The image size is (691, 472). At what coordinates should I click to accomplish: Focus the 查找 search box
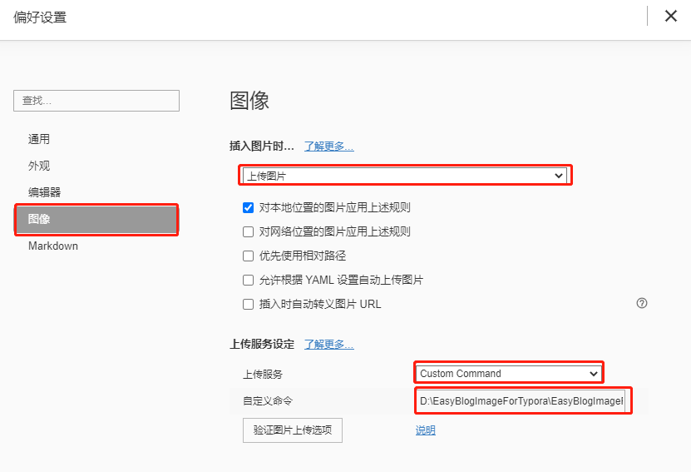pyautogui.click(x=96, y=101)
